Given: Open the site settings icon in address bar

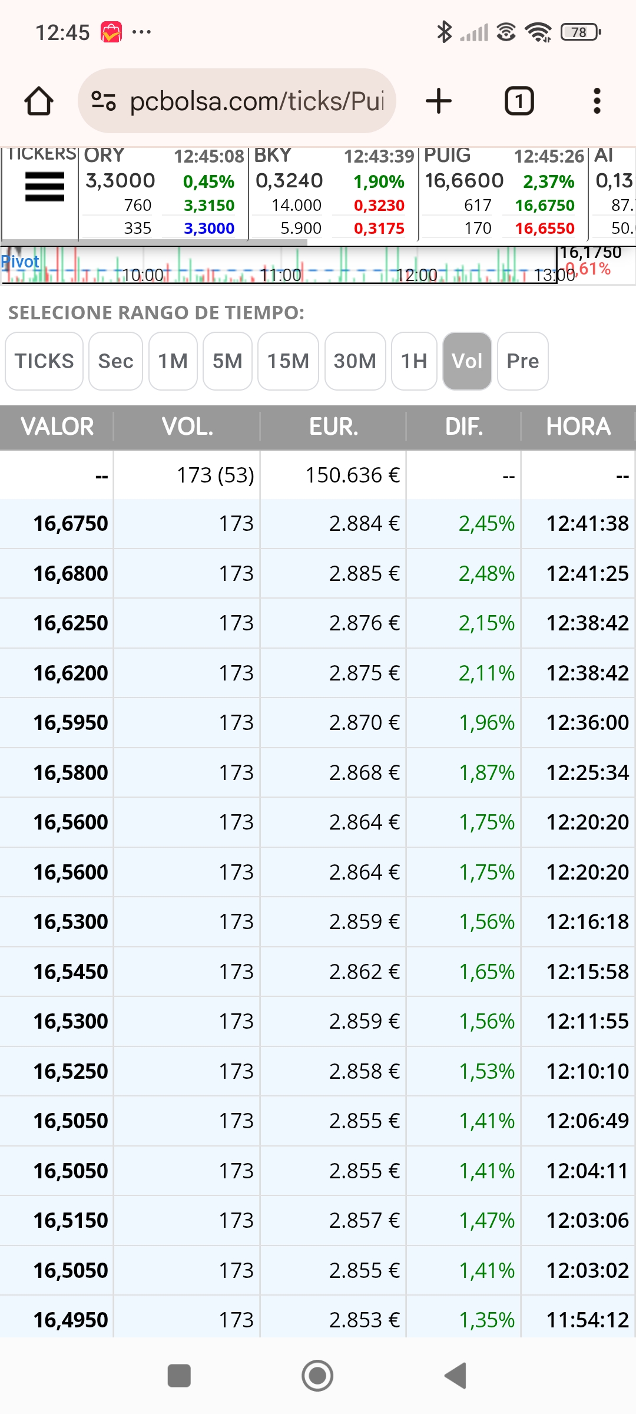Looking at the screenshot, I should (104, 101).
